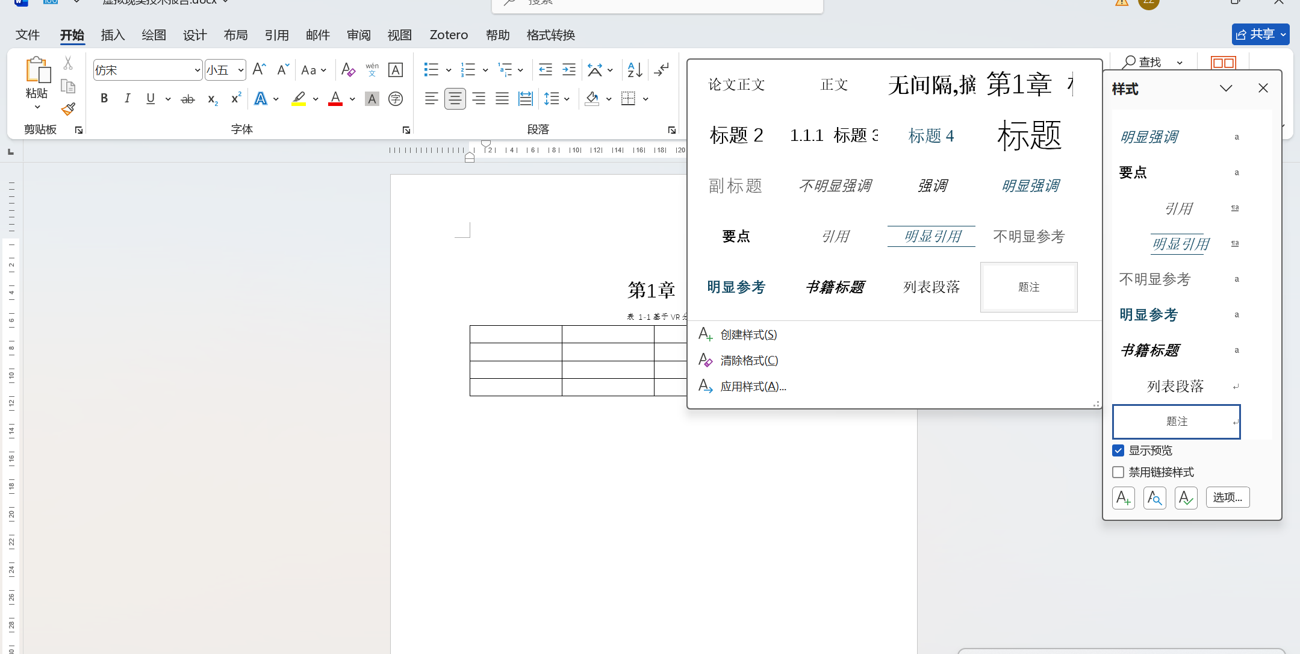Screen dimensions: 1300x654
Task: Open the font name dropdown 仿宋
Action: (197, 70)
